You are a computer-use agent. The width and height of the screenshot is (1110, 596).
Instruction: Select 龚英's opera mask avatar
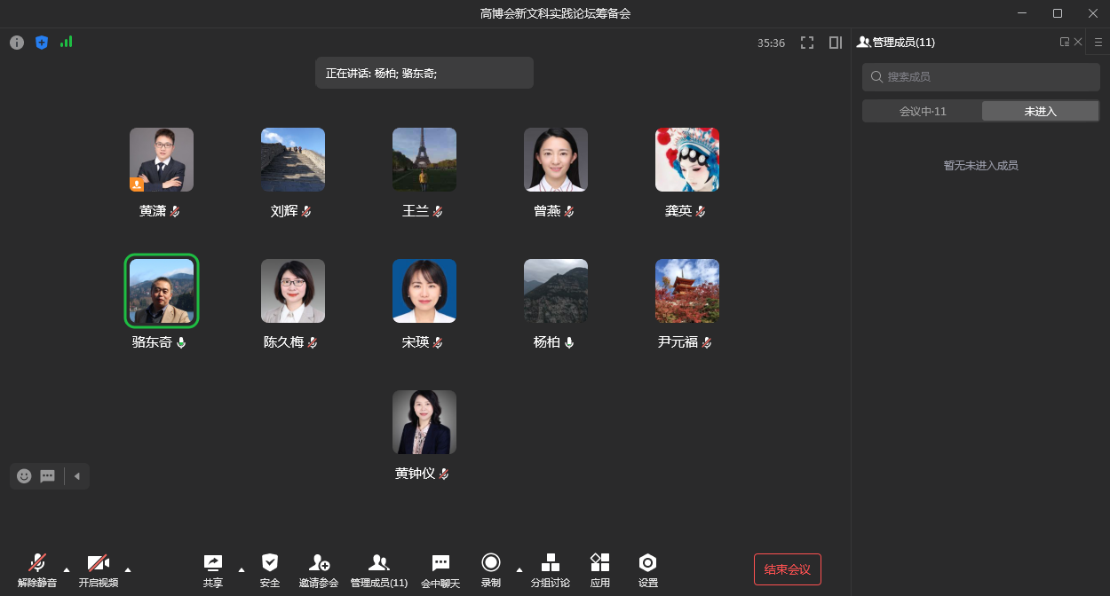687,160
